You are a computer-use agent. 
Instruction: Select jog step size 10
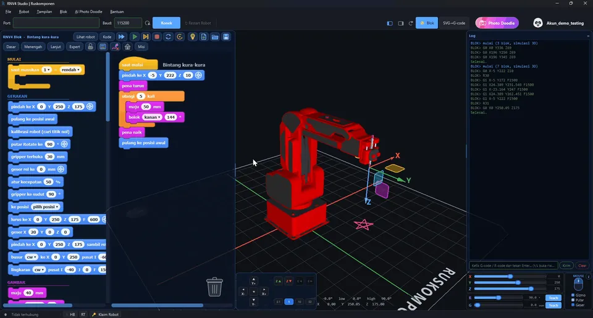click(300, 302)
